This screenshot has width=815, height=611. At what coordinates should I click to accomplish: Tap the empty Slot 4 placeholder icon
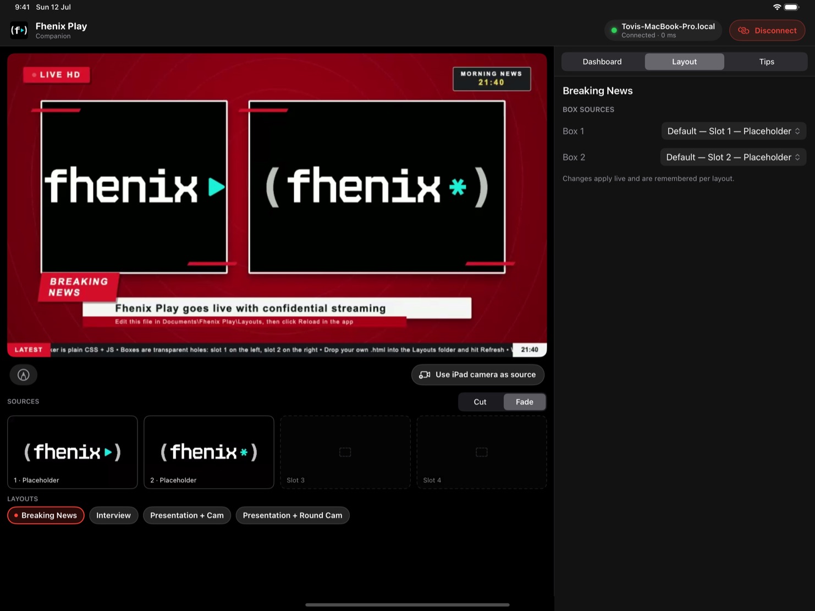pos(481,452)
